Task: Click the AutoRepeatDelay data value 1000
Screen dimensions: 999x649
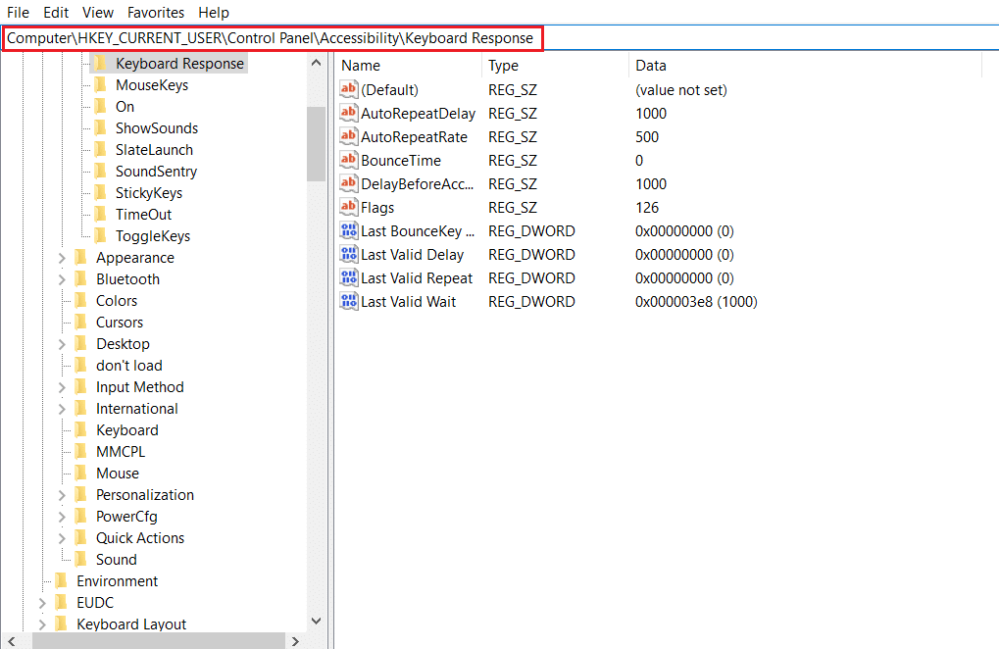Action: (651, 114)
